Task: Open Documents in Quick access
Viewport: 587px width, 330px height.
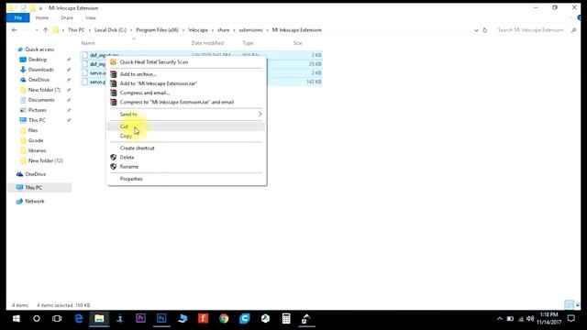Action: (x=41, y=100)
